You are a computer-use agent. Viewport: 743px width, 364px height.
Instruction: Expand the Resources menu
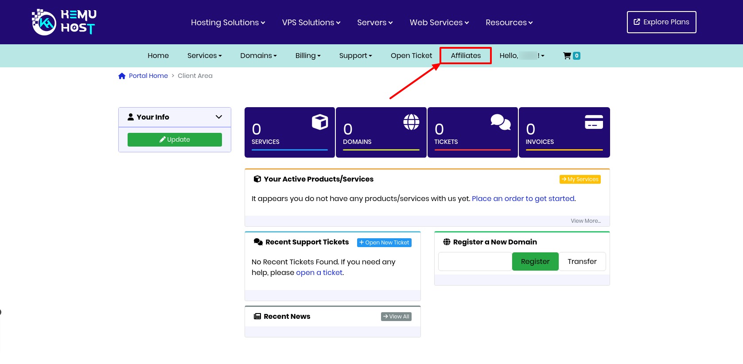[x=509, y=23]
